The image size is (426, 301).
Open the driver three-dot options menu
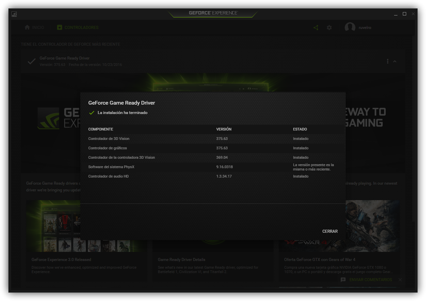[x=388, y=61]
